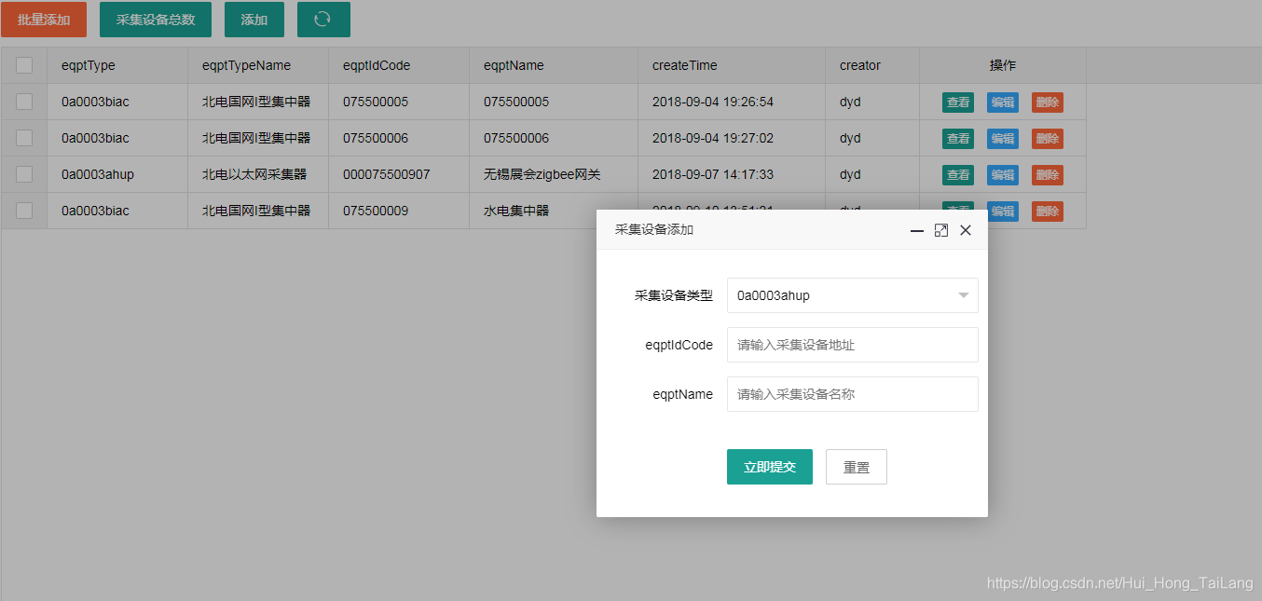Image resolution: width=1262 pixels, height=601 pixels.
Task: Check the row checkbox for 075500005
Action: click(24, 102)
